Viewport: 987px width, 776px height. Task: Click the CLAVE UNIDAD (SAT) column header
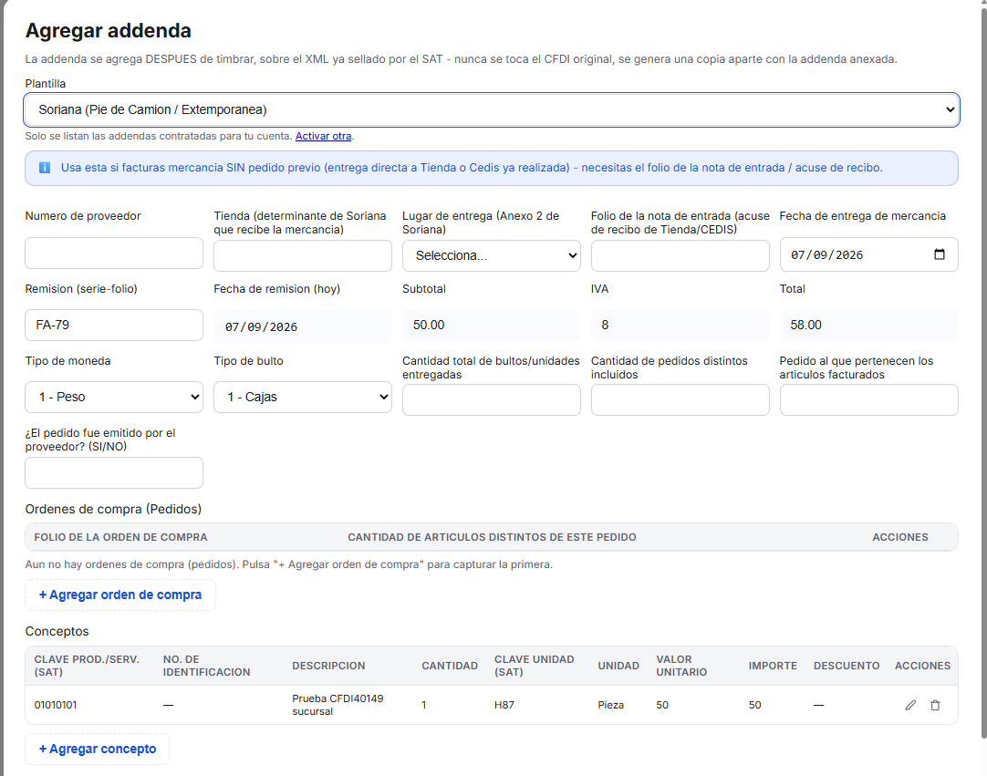(535, 666)
